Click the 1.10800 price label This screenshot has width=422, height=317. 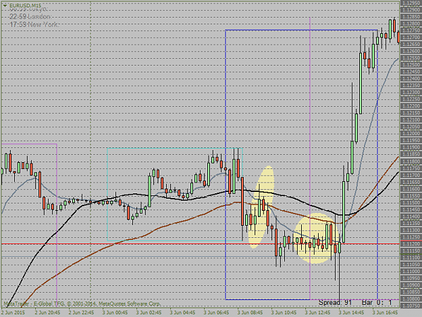point(411,299)
